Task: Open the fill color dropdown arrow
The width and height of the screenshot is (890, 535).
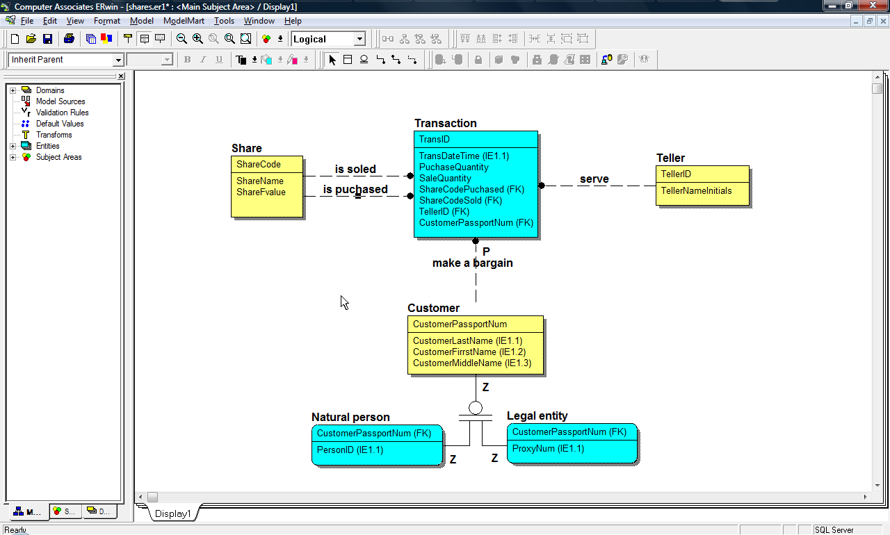Action: coord(280,60)
